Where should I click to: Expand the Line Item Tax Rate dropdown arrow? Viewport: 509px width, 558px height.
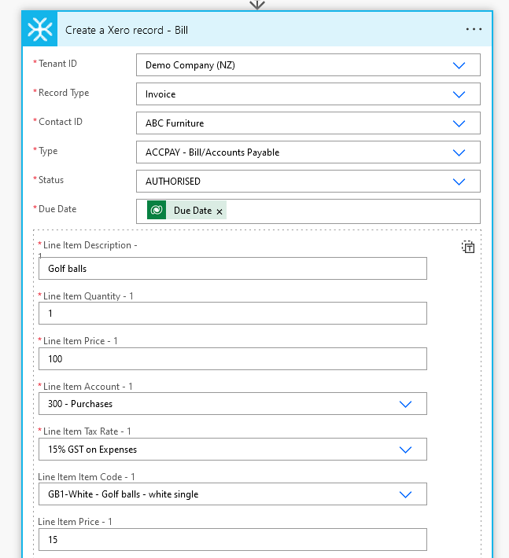coord(405,450)
